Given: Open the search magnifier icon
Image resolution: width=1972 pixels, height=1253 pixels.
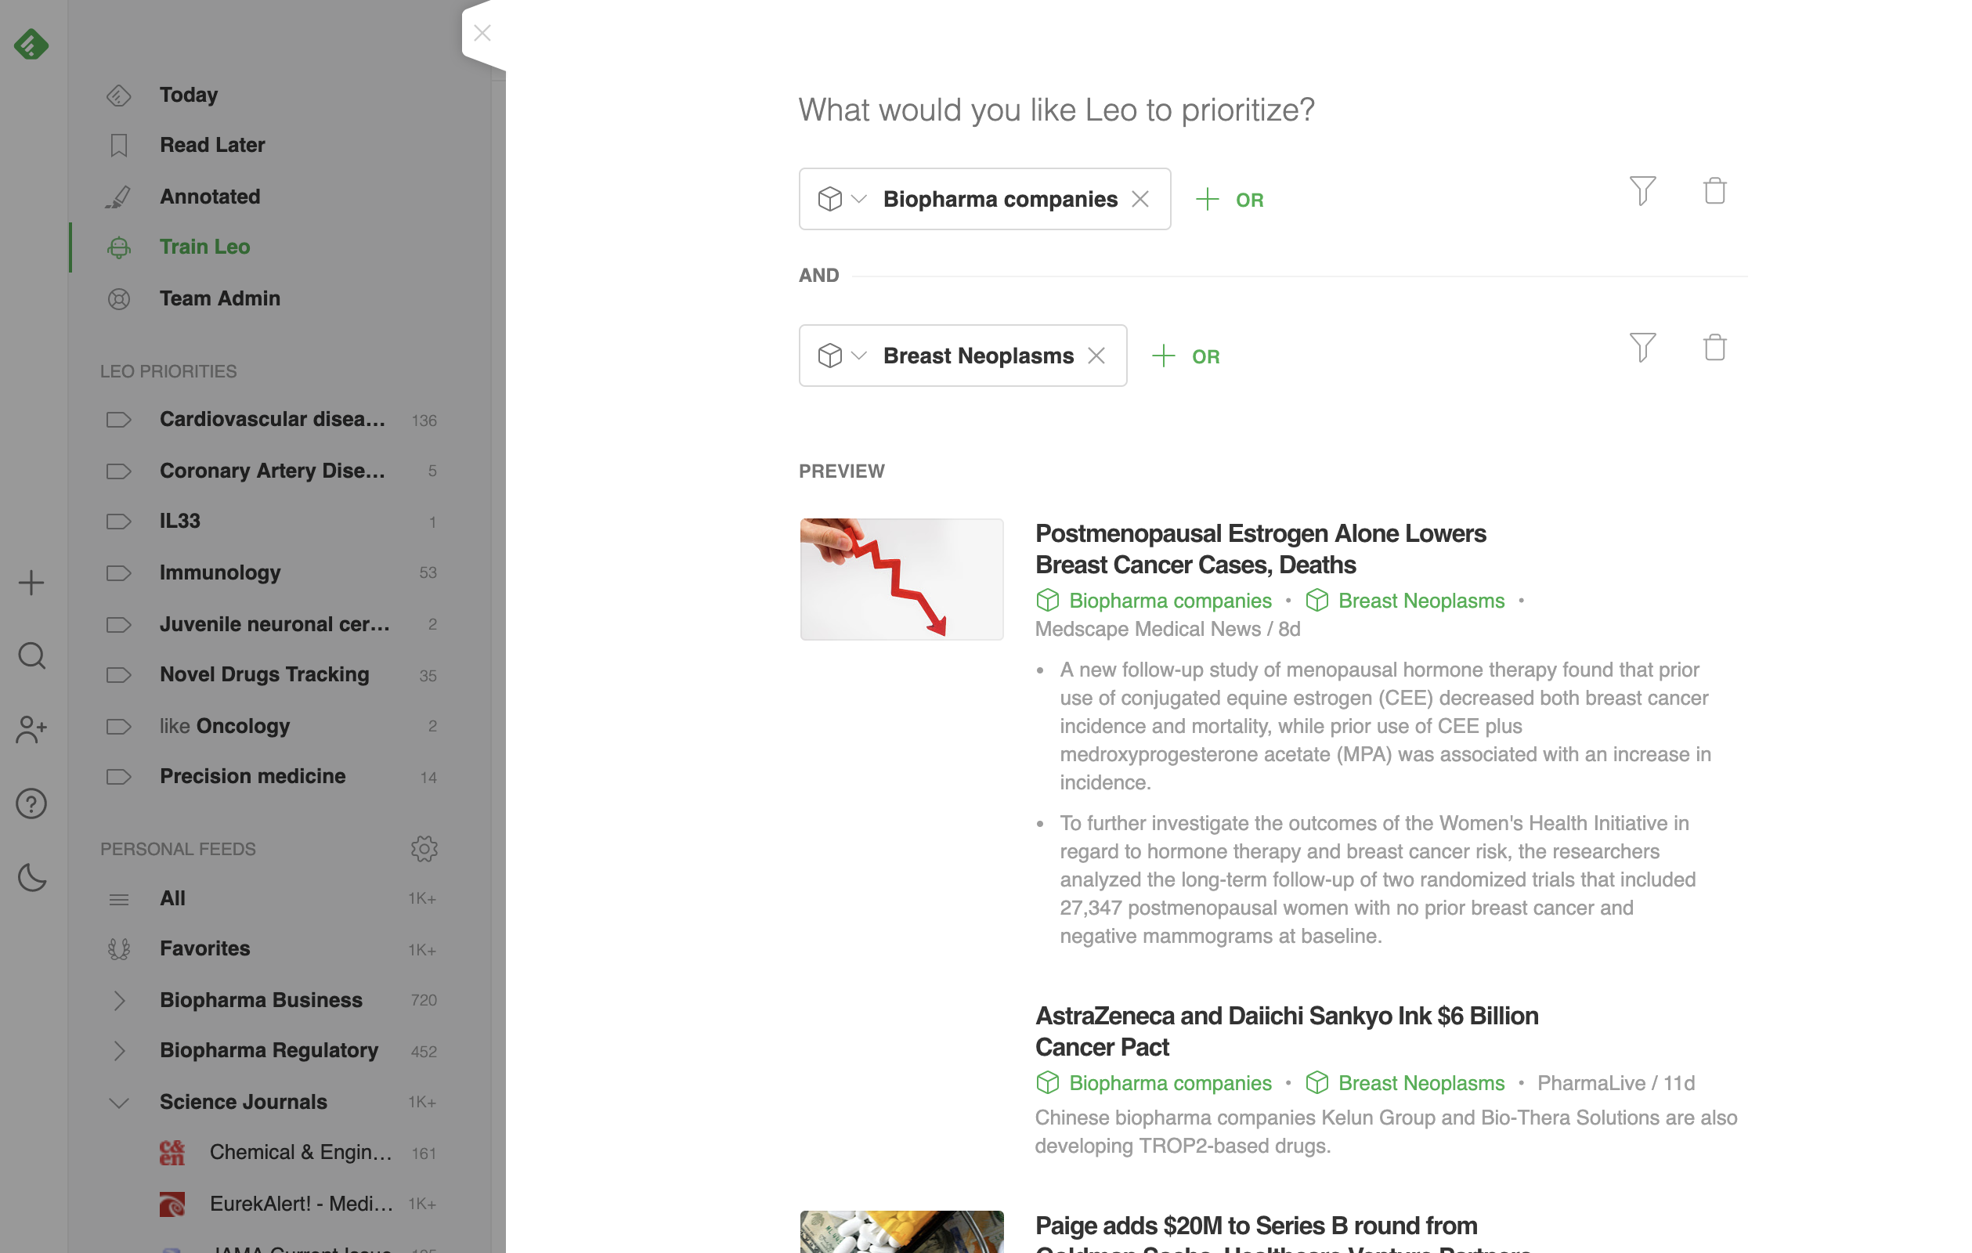Looking at the screenshot, I should click(31, 656).
